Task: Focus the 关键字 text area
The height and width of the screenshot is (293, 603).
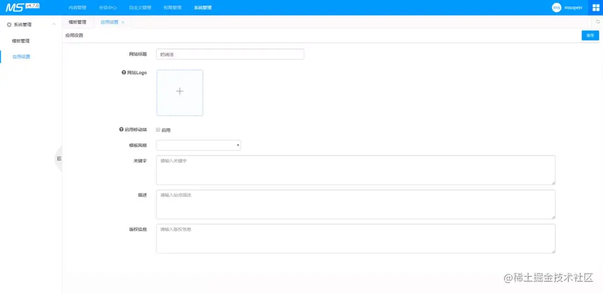Action: (x=356, y=170)
